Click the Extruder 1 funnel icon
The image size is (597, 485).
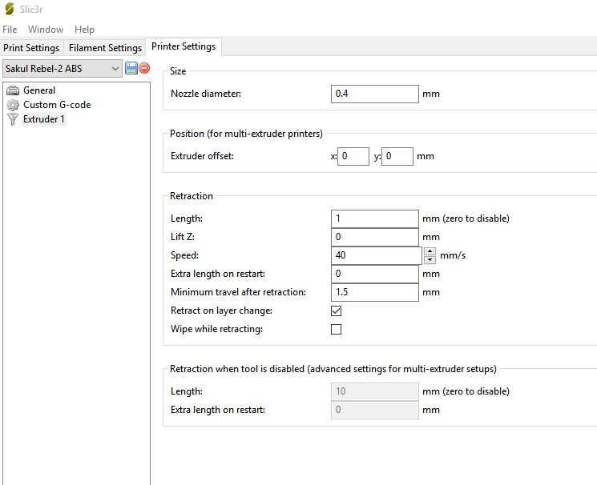click(x=13, y=119)
